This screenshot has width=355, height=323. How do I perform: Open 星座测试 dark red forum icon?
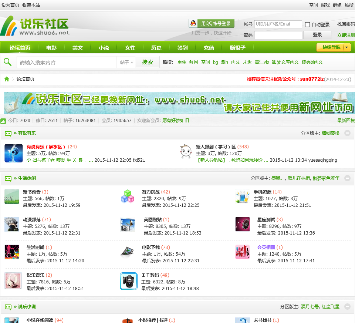tap(243, 224)
